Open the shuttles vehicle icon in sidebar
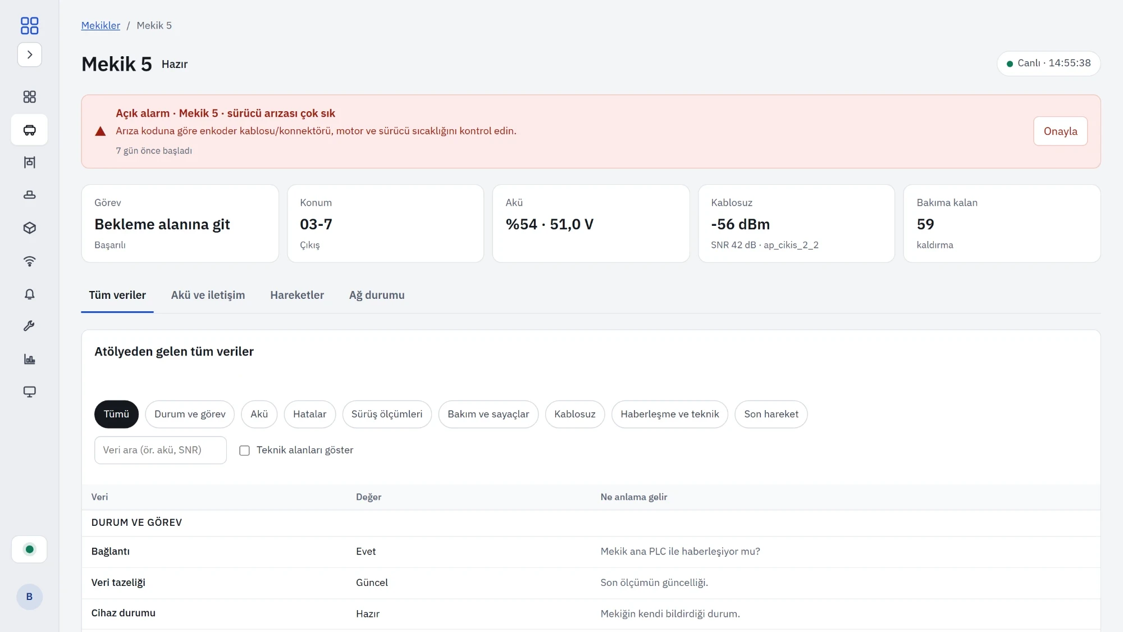The image size is (1123, 632). (30, 130)
